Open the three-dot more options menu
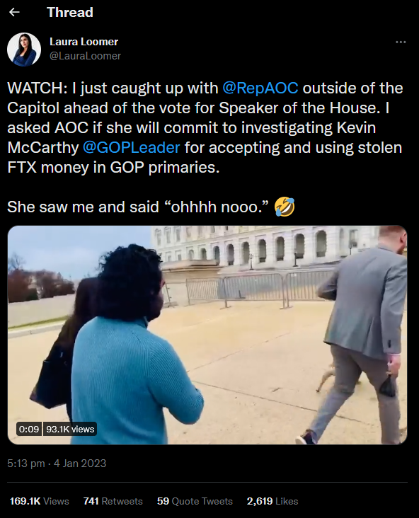The image size is (419, 518). pos(401,42)
